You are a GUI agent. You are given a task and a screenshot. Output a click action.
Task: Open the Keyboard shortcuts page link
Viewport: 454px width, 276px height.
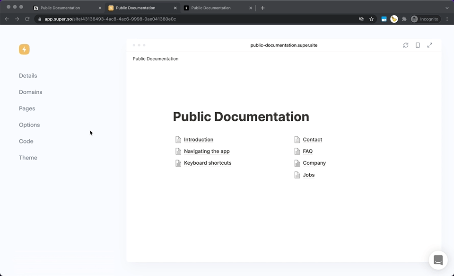click(x=208, y=163)
